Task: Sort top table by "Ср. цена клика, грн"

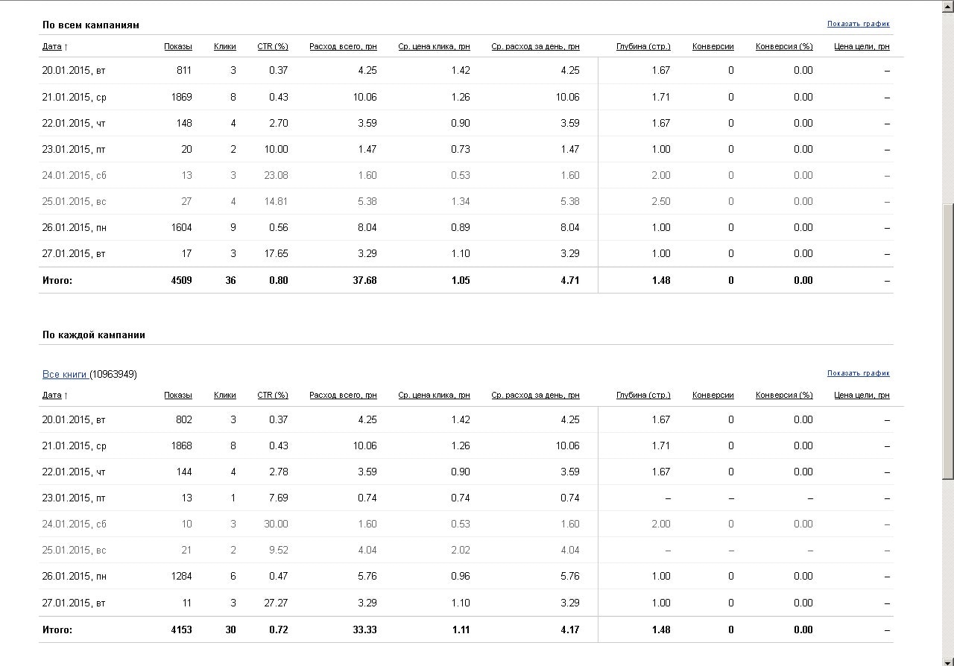Action: (434, 46)
